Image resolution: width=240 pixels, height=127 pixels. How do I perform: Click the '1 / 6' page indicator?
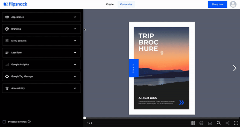coord(90,123)
